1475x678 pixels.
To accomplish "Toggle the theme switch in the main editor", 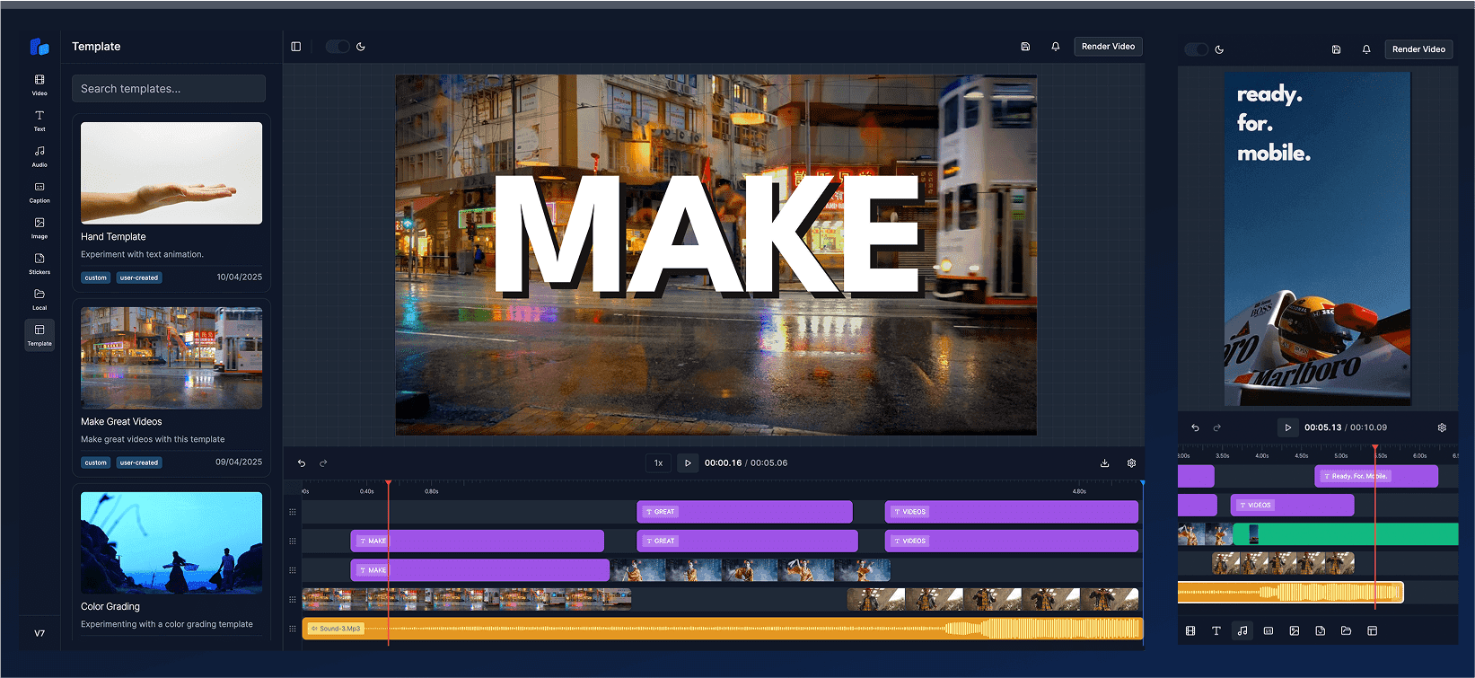I will click(338, 47).
